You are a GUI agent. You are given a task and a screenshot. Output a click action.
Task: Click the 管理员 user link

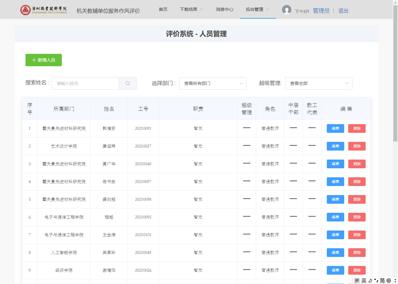click(x=321, y=11)
